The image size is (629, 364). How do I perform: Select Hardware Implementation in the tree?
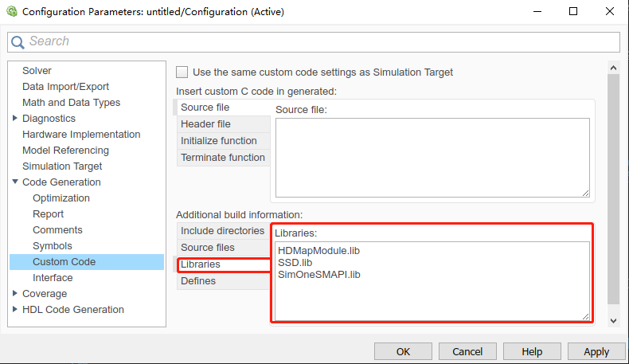pos(81,134)
